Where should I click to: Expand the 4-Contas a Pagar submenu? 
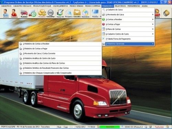pyautogui.click(x=128, y=24)
